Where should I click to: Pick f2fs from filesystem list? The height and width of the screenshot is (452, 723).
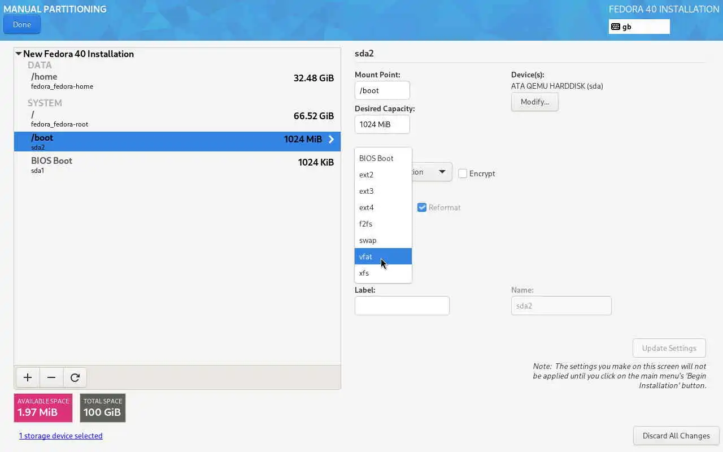coord(383,224)
